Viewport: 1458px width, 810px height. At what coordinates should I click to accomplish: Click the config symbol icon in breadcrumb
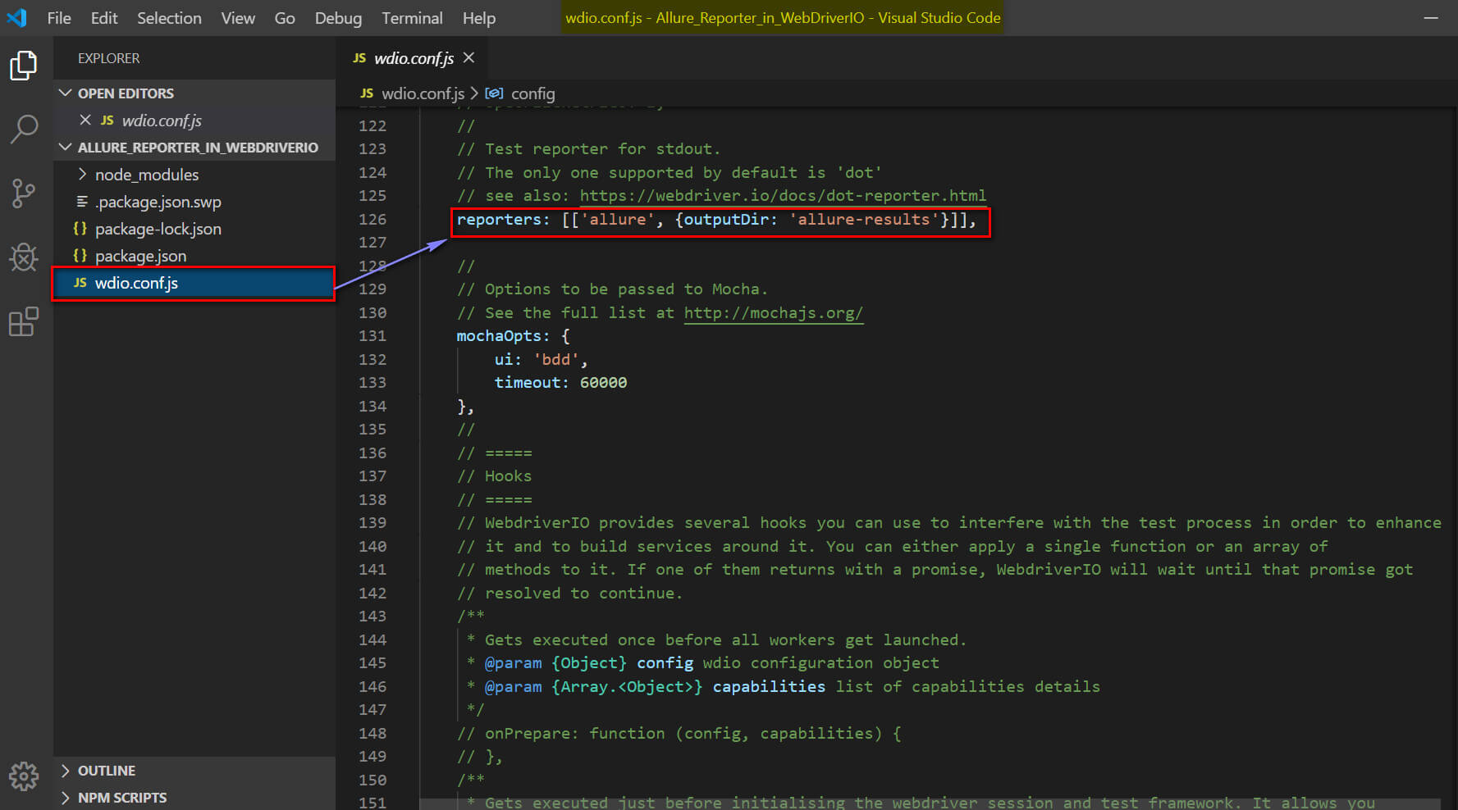(494, 93)
